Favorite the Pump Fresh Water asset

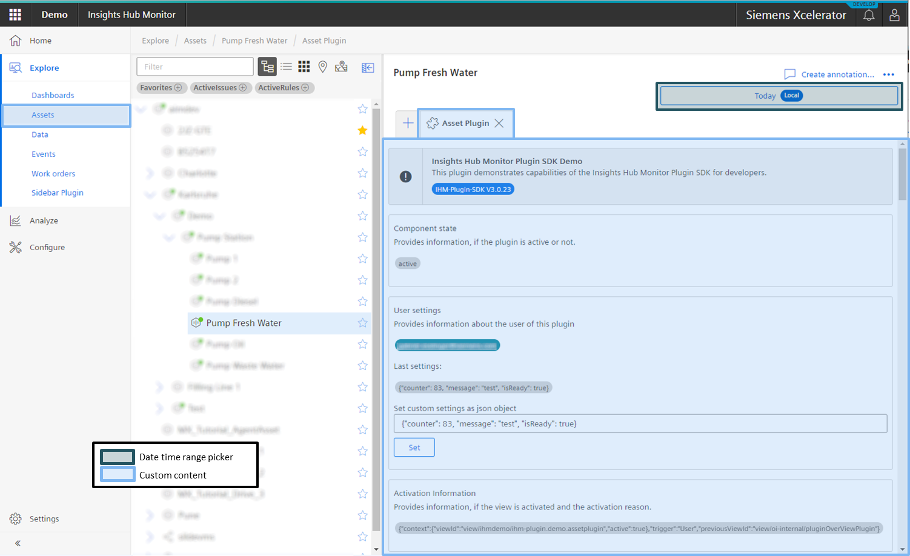pos(362,323)
